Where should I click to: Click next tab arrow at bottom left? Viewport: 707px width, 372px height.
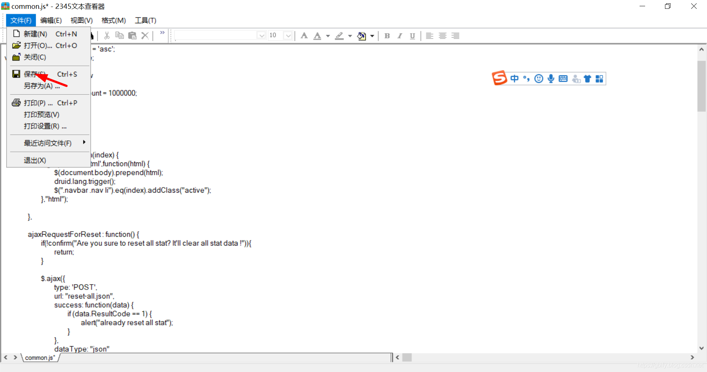pos(15,357)
